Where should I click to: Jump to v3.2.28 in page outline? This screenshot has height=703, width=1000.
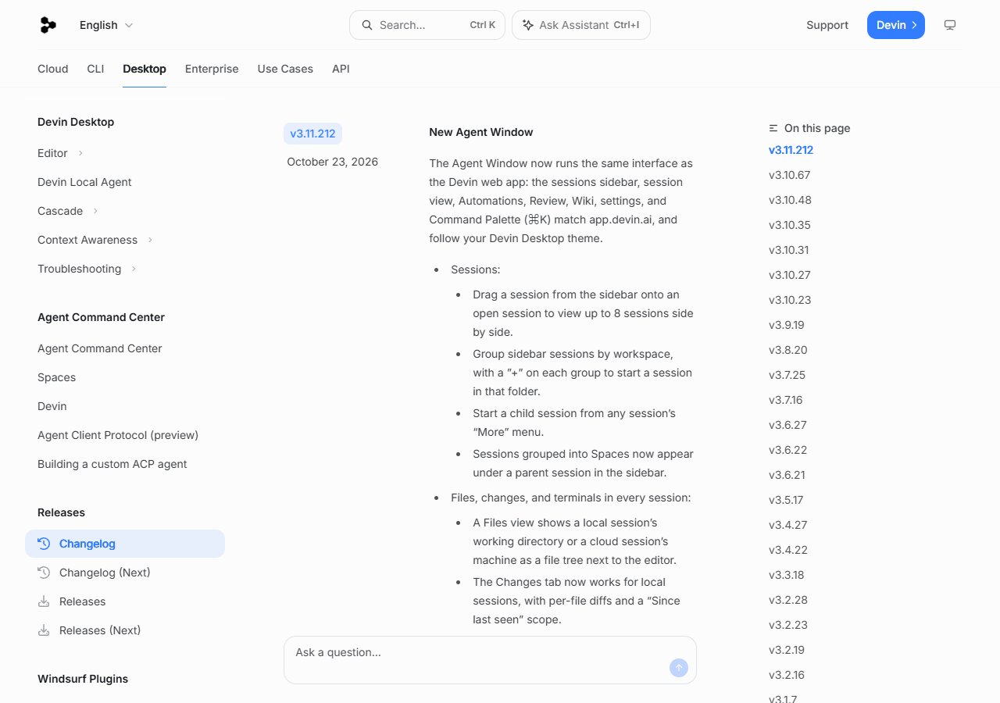click(788, 600)
